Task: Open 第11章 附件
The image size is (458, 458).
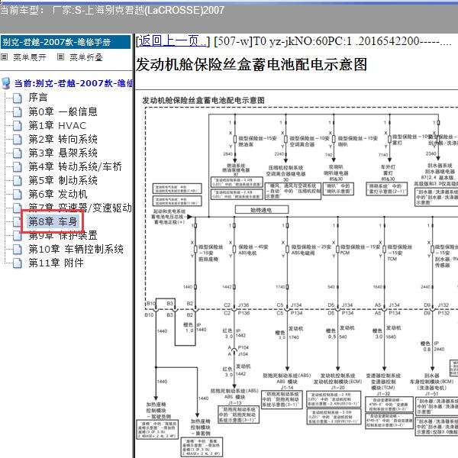Action: [x=56, y=263]
